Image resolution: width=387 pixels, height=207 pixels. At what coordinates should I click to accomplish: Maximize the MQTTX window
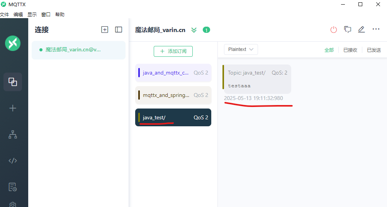(360, 4)
